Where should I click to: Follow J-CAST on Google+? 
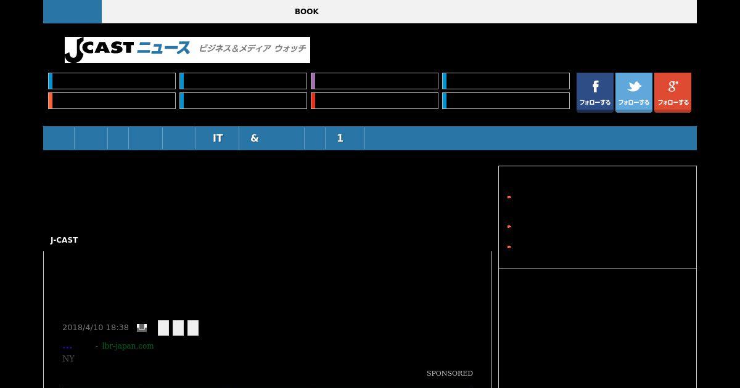point(673,92)
